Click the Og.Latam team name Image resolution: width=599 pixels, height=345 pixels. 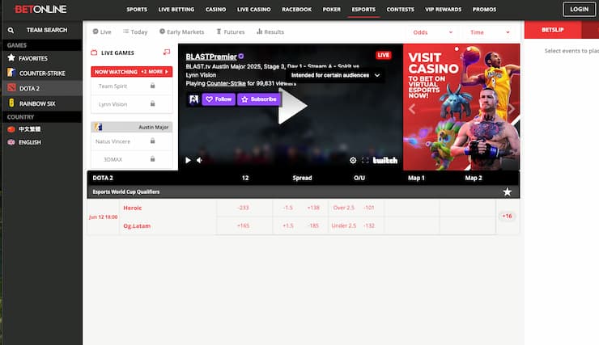pos(137,225)
